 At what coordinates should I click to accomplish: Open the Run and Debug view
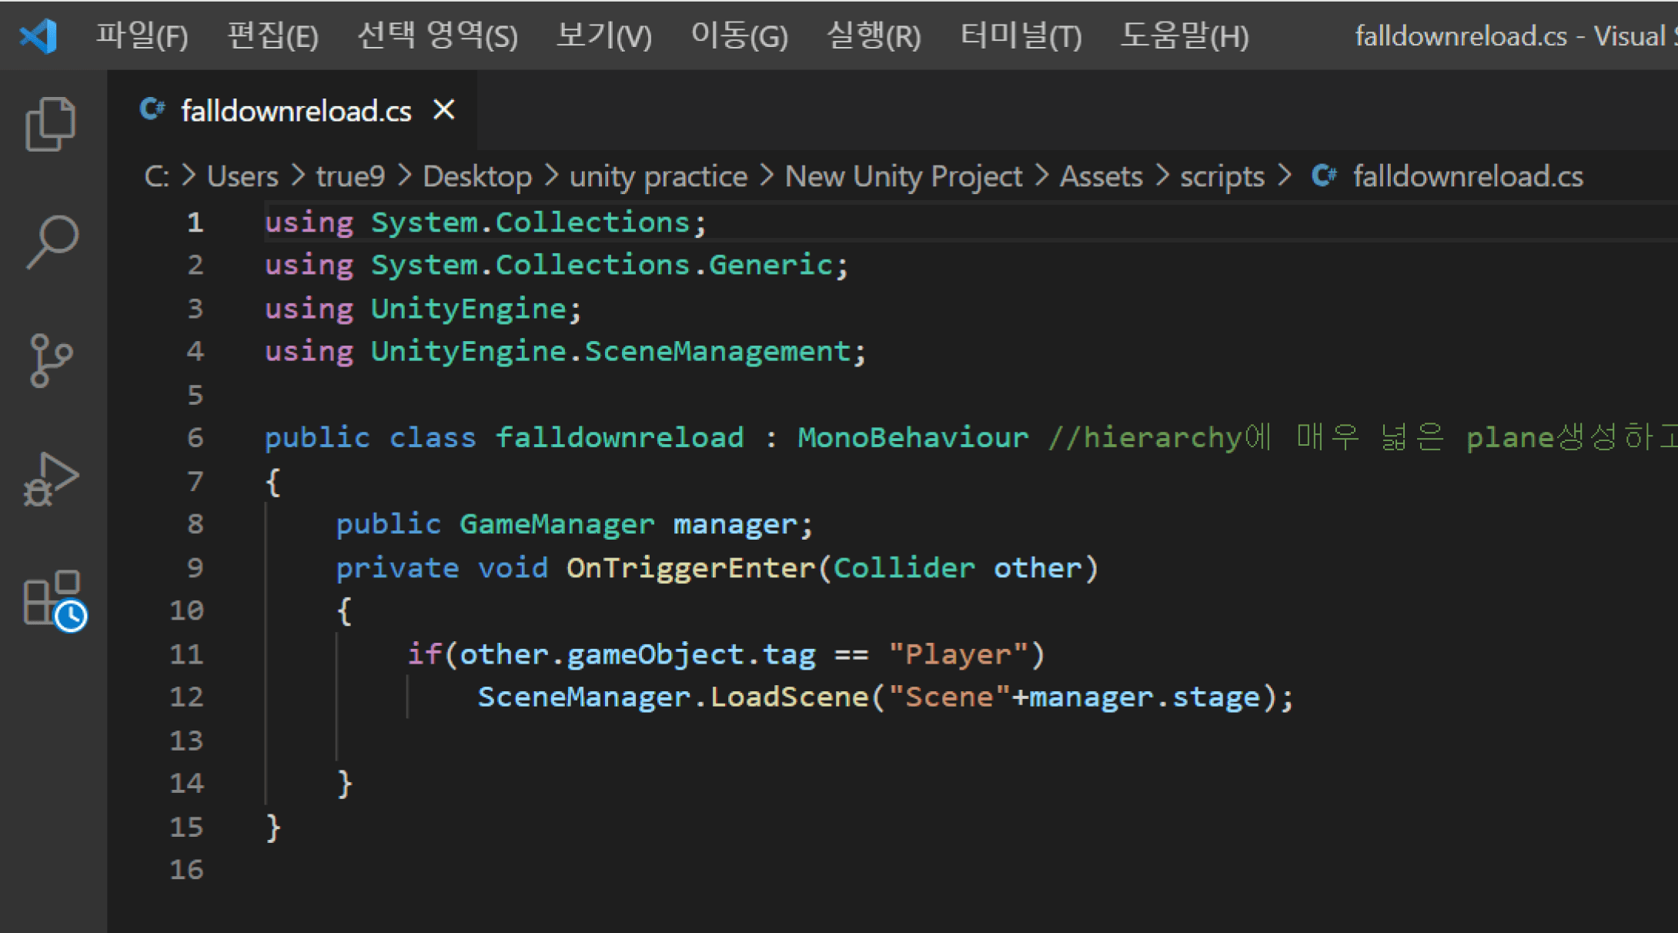click(x=51, y=479)
